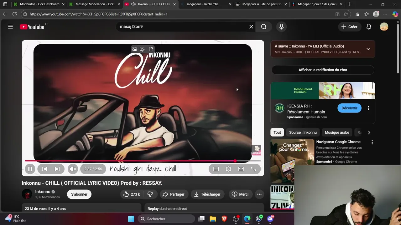Open options for the Google Chrome ad
401x225 pixels.
(x=372, y=142)
